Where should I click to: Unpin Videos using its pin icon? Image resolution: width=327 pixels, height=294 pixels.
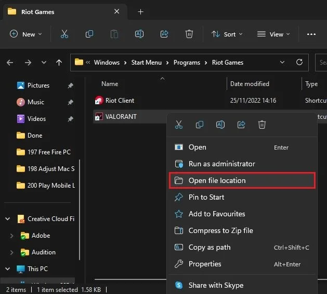pyautogui.click(x=71, y=119)
